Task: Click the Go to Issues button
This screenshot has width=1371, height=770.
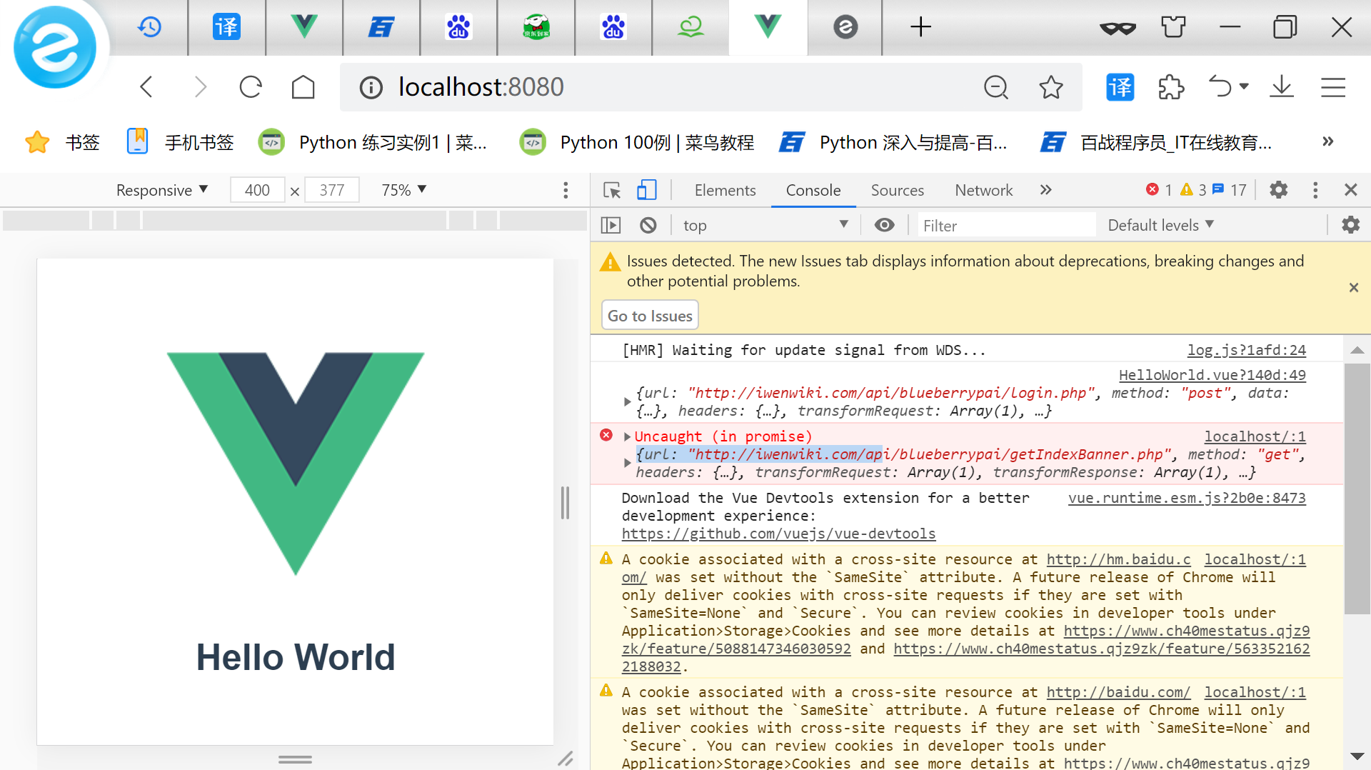Action: [x=650, y=316]
